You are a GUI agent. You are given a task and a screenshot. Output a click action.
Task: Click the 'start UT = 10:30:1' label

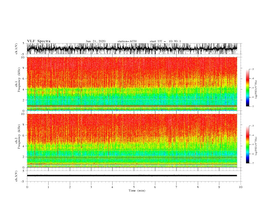point(165,41)
